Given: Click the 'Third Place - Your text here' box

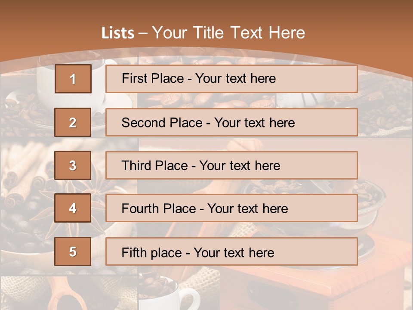Looking at the screenshot, I should [x=231, y=165].
